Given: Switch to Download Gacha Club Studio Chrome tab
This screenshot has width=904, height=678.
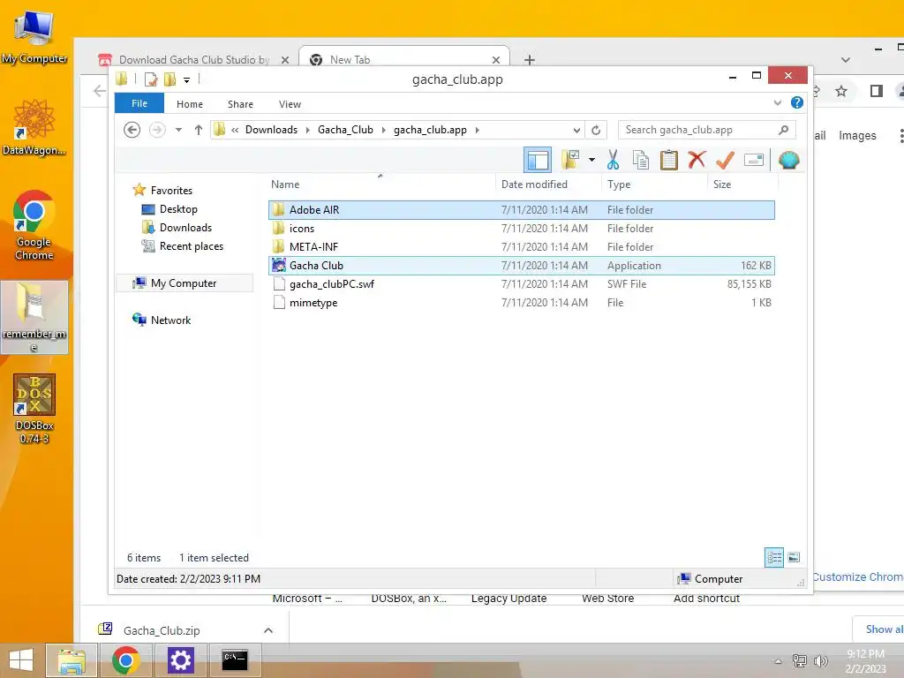Looking at the screenshot, I should (193, 59).
